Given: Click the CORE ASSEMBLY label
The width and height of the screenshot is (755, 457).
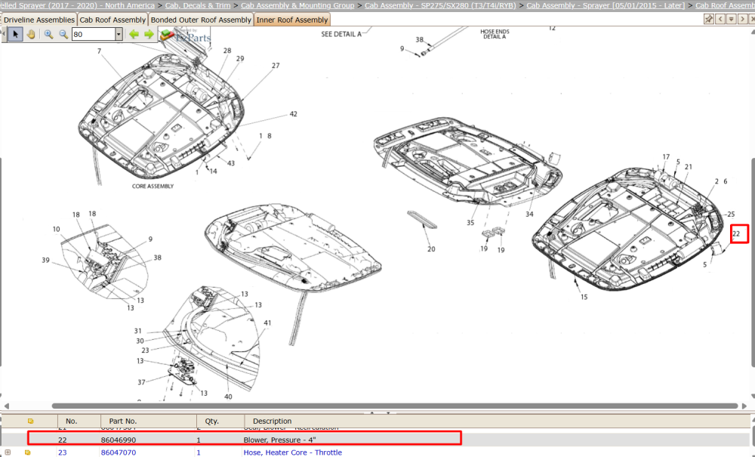Looking at the screenshot, I should coord(153,187).
